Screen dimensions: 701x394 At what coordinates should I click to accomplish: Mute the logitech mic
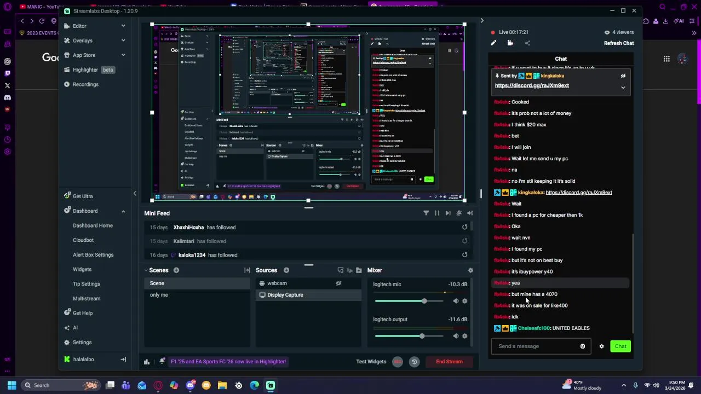[x=456, y=301]
